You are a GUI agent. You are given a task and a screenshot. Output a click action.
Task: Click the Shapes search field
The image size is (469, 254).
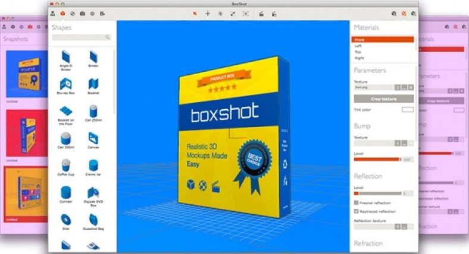tap(82, 37)
